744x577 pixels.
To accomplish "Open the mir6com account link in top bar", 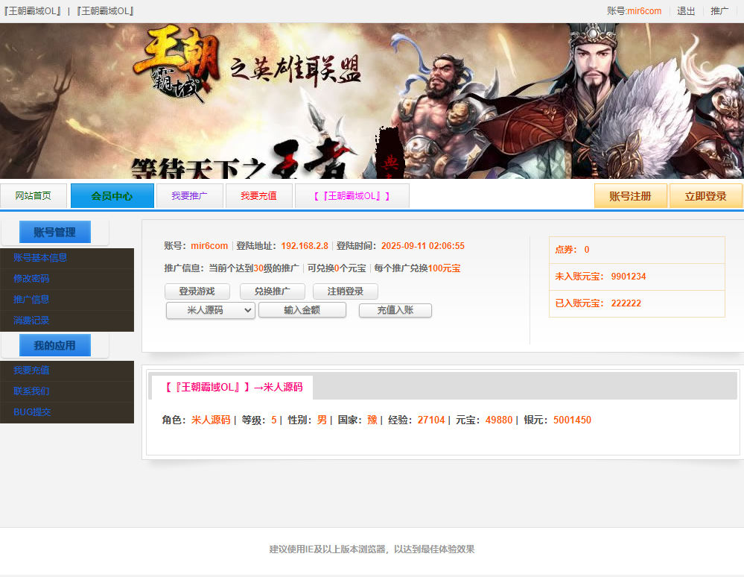I will point(644,11).
